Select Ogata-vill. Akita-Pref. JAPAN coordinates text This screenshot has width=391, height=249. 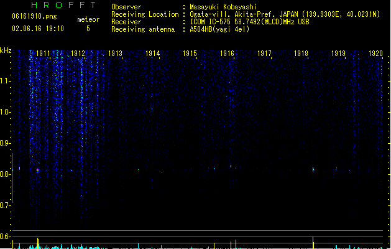[285, 14]
